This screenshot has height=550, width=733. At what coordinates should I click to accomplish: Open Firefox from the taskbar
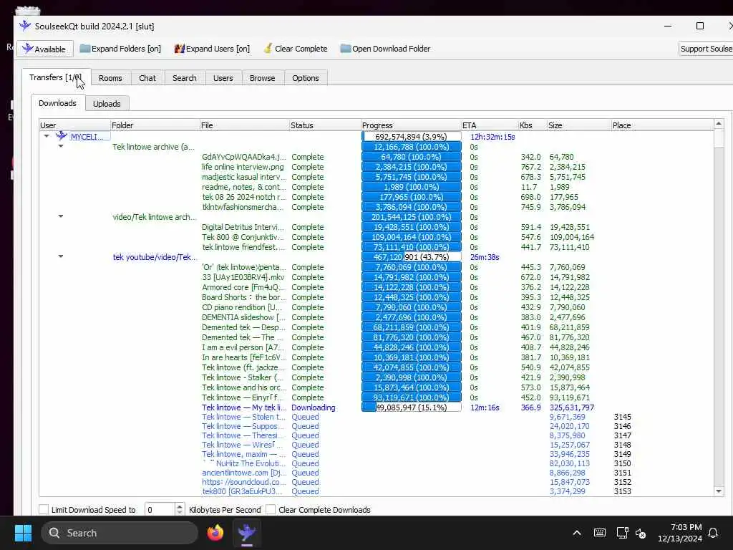click(x=215, y=533)
